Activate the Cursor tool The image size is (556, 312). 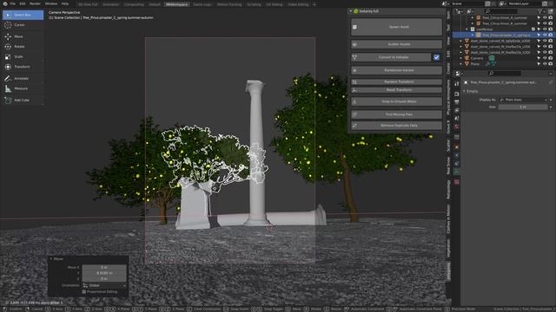(23, 25)
